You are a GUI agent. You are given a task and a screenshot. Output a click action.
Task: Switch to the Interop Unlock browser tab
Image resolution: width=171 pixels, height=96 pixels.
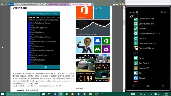(58, 5)
